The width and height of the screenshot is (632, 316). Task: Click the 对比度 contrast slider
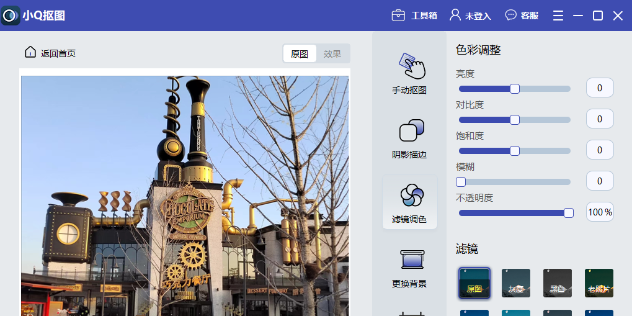tap(515, 120)
